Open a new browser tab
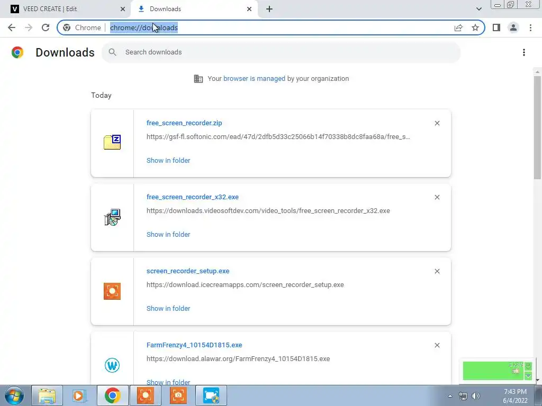The image size is (542, 406). pos(269,9)
